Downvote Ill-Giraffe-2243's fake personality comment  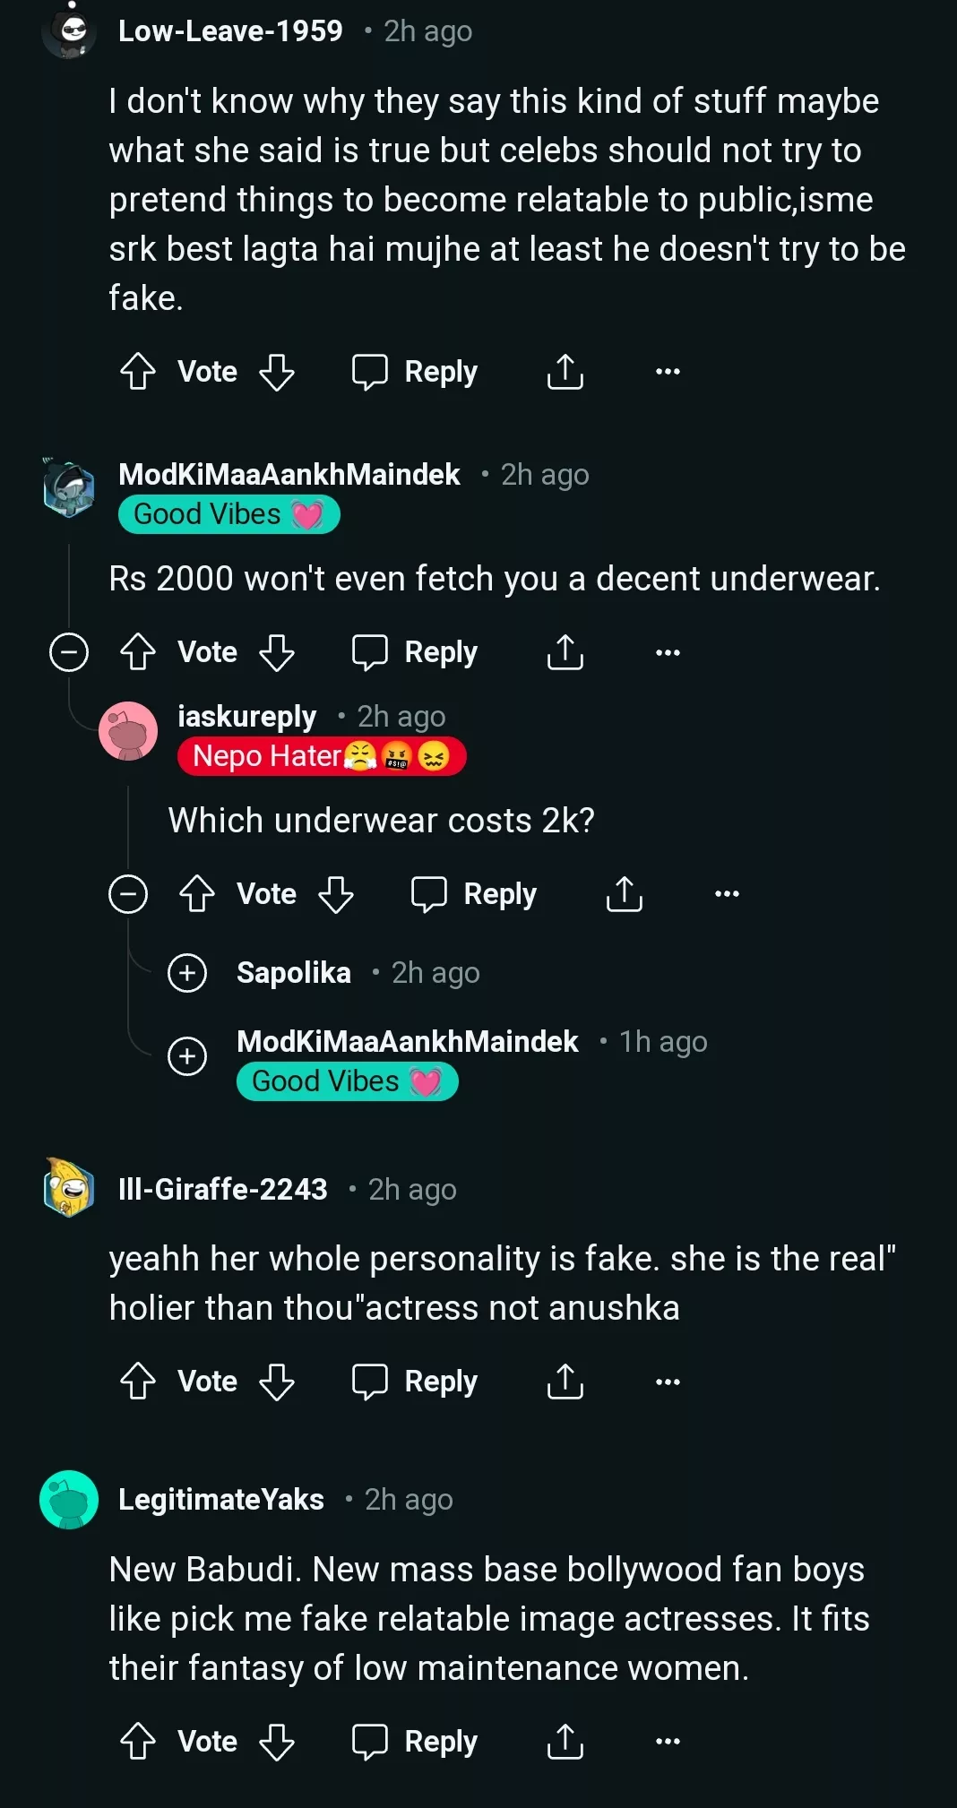tap(277, 1382)
